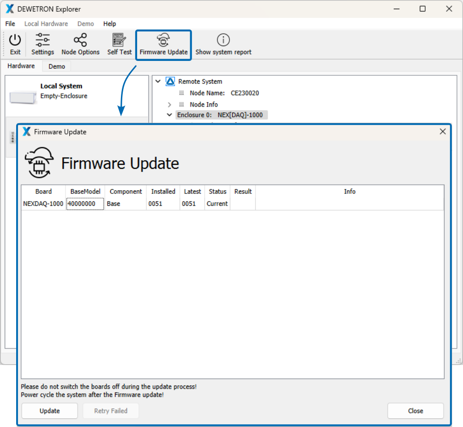
Task: Click the Remote System node icon
Action: point(170,81)
